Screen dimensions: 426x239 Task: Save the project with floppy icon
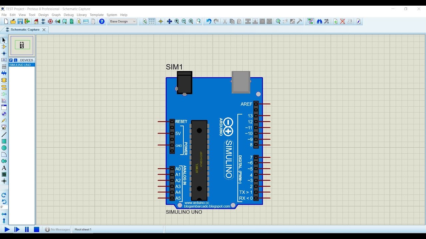20,21
